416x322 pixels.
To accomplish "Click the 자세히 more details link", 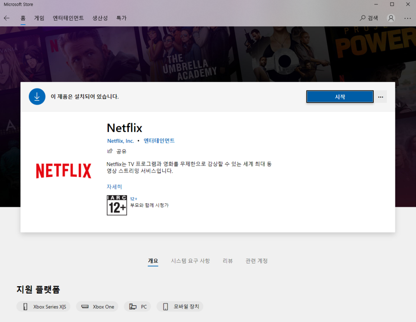I will (x=115, y=187).
